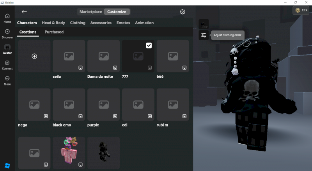Open the Animation category

144,23
